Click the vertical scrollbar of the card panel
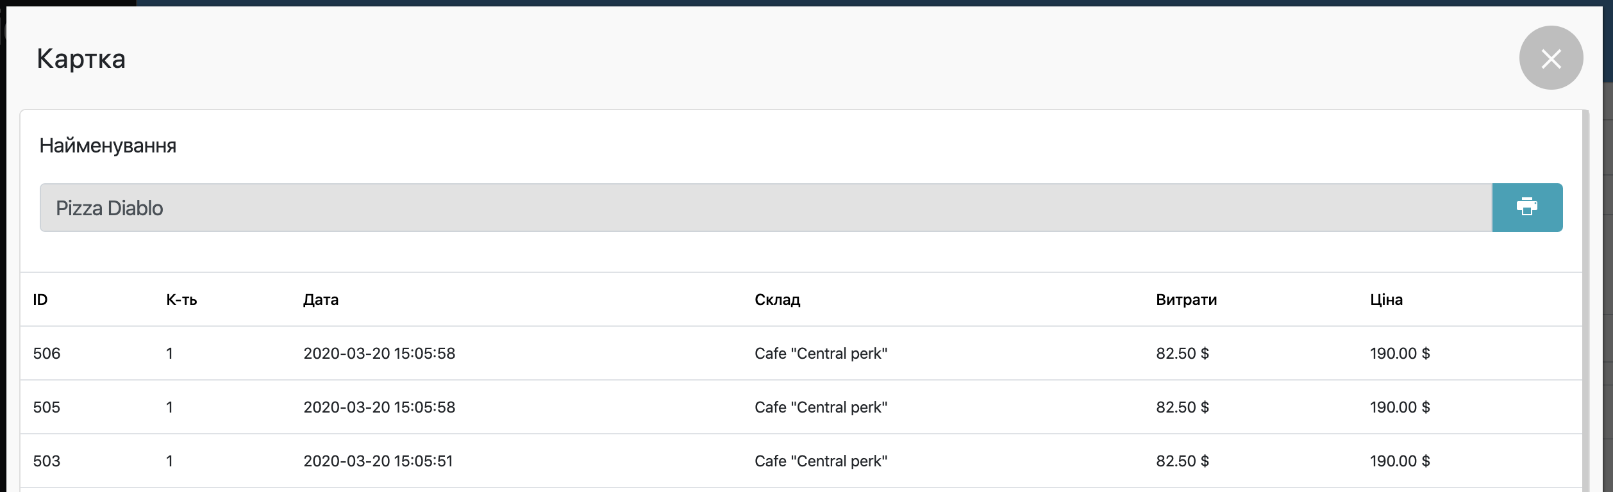Screen dimensions: 1613x492 (x=1585, y=301)
